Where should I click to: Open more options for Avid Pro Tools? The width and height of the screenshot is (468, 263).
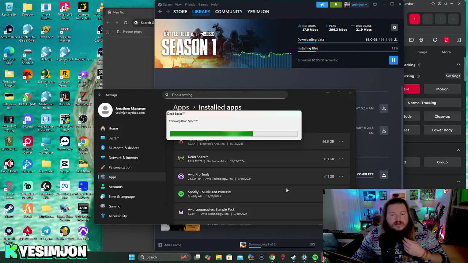(341, 176)
